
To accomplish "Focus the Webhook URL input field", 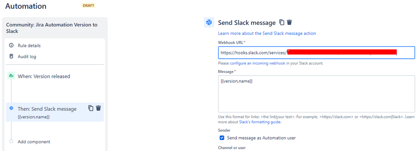I will click(316, 53).
